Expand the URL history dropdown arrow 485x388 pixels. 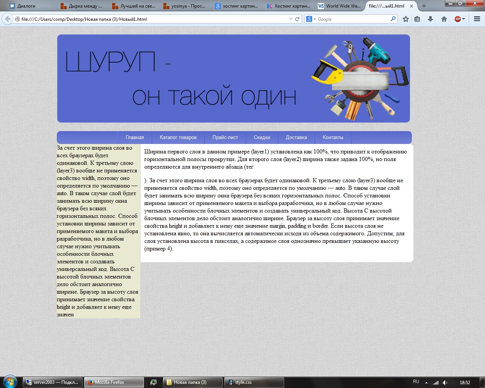[x=291, y=19]
